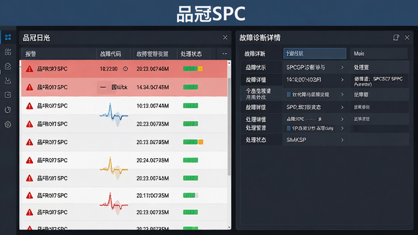Click the warning triangle in the 10.2230 row
The image size is (418, 235).
click(29, 69)
